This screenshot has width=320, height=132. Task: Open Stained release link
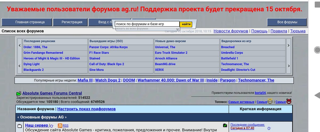click(95, 58)
